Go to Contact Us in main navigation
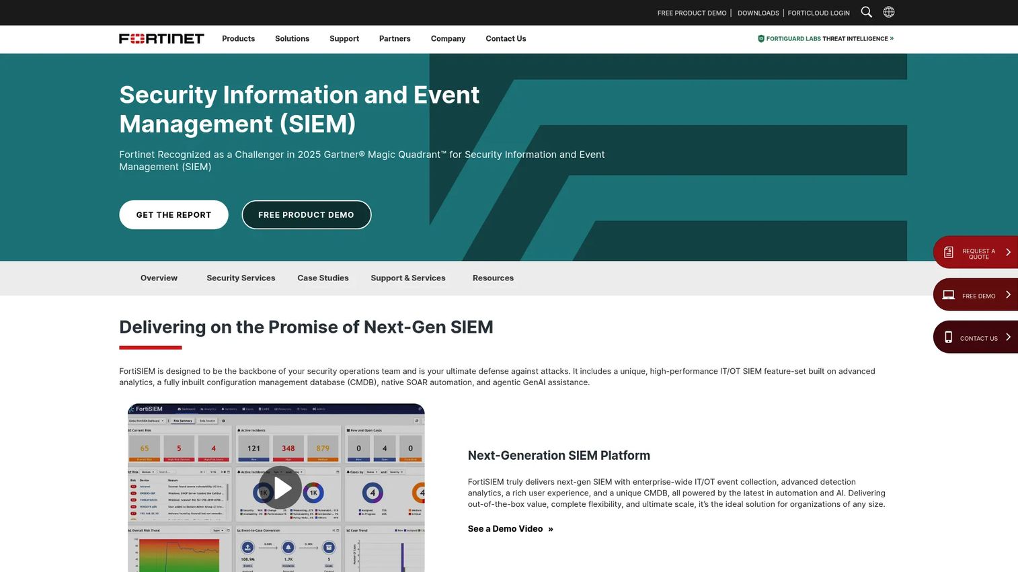The image size is (1018, 572). click(506, 39)
